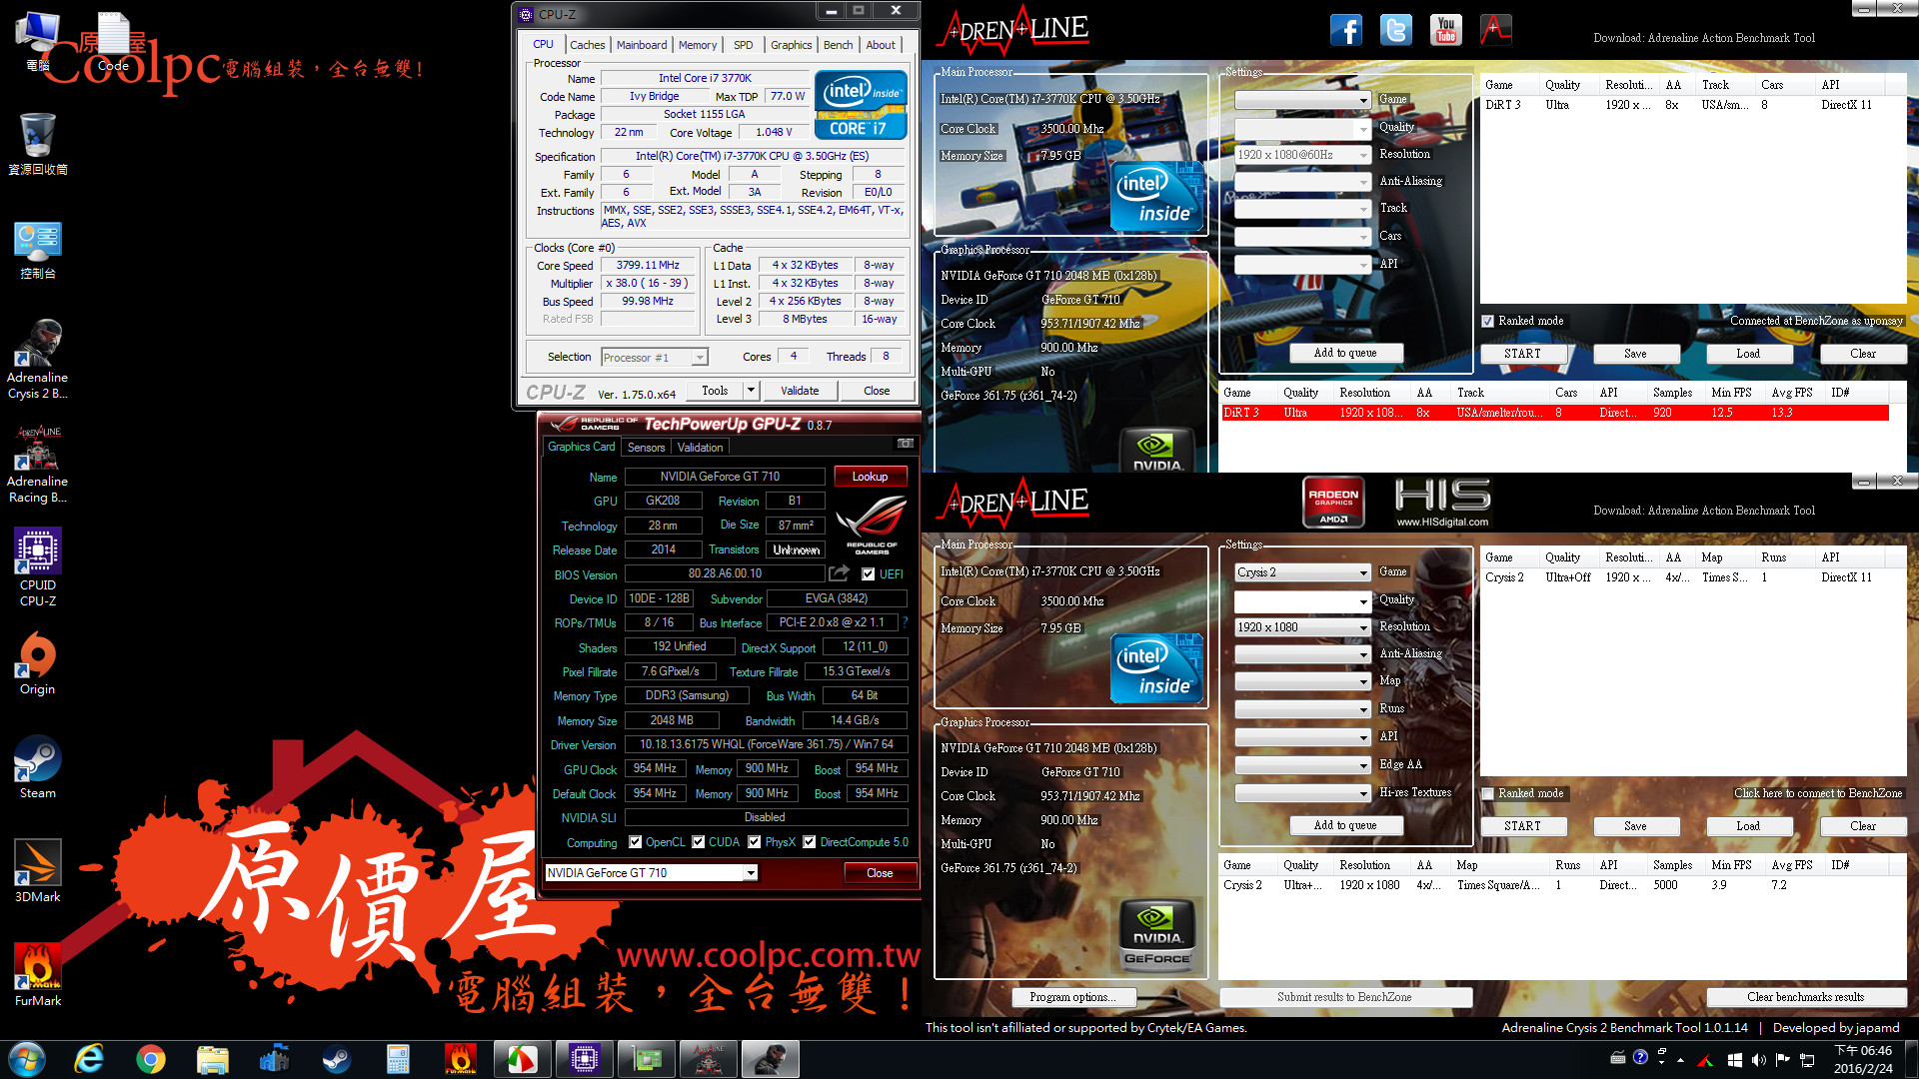1919x1079 pixels.
Task: Uncheck Ranked mode in DiRT 3 benchmark window
Action: 1488,321
